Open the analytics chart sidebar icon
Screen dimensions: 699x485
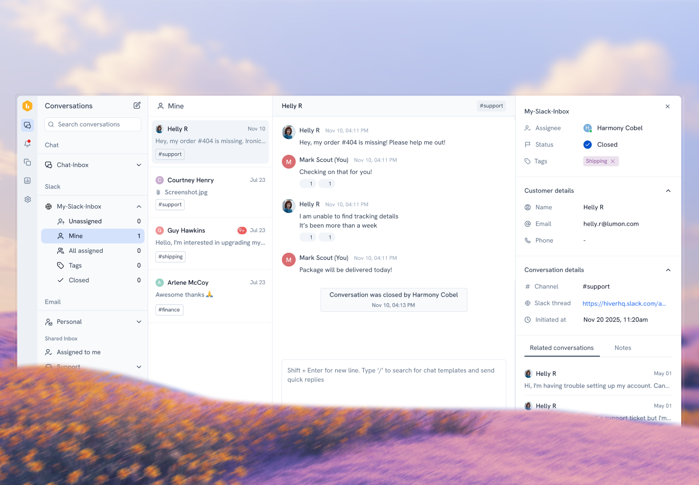coord(28,181)
